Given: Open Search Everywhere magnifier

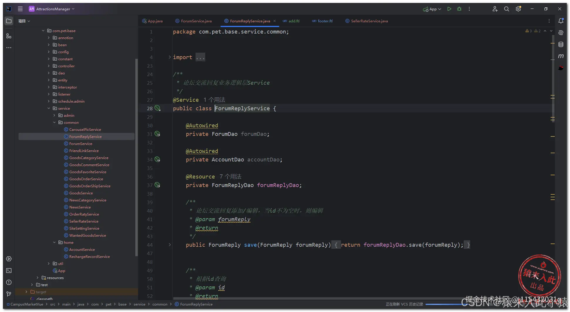Looking at the screenshot, I should [507, 9].
